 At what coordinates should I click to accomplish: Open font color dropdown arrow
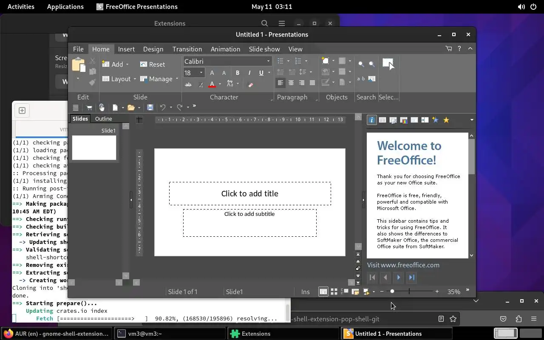[220, 84]
